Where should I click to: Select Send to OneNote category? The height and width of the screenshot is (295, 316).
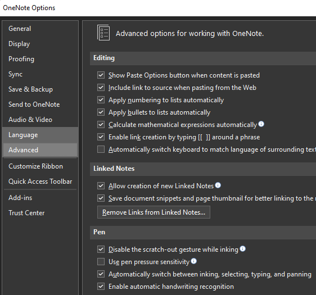[40, 105]
